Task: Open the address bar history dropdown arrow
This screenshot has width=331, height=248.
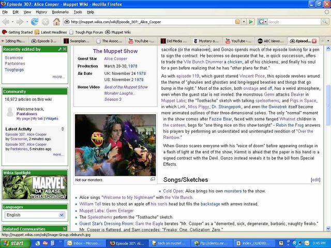Action: [244, 22]
